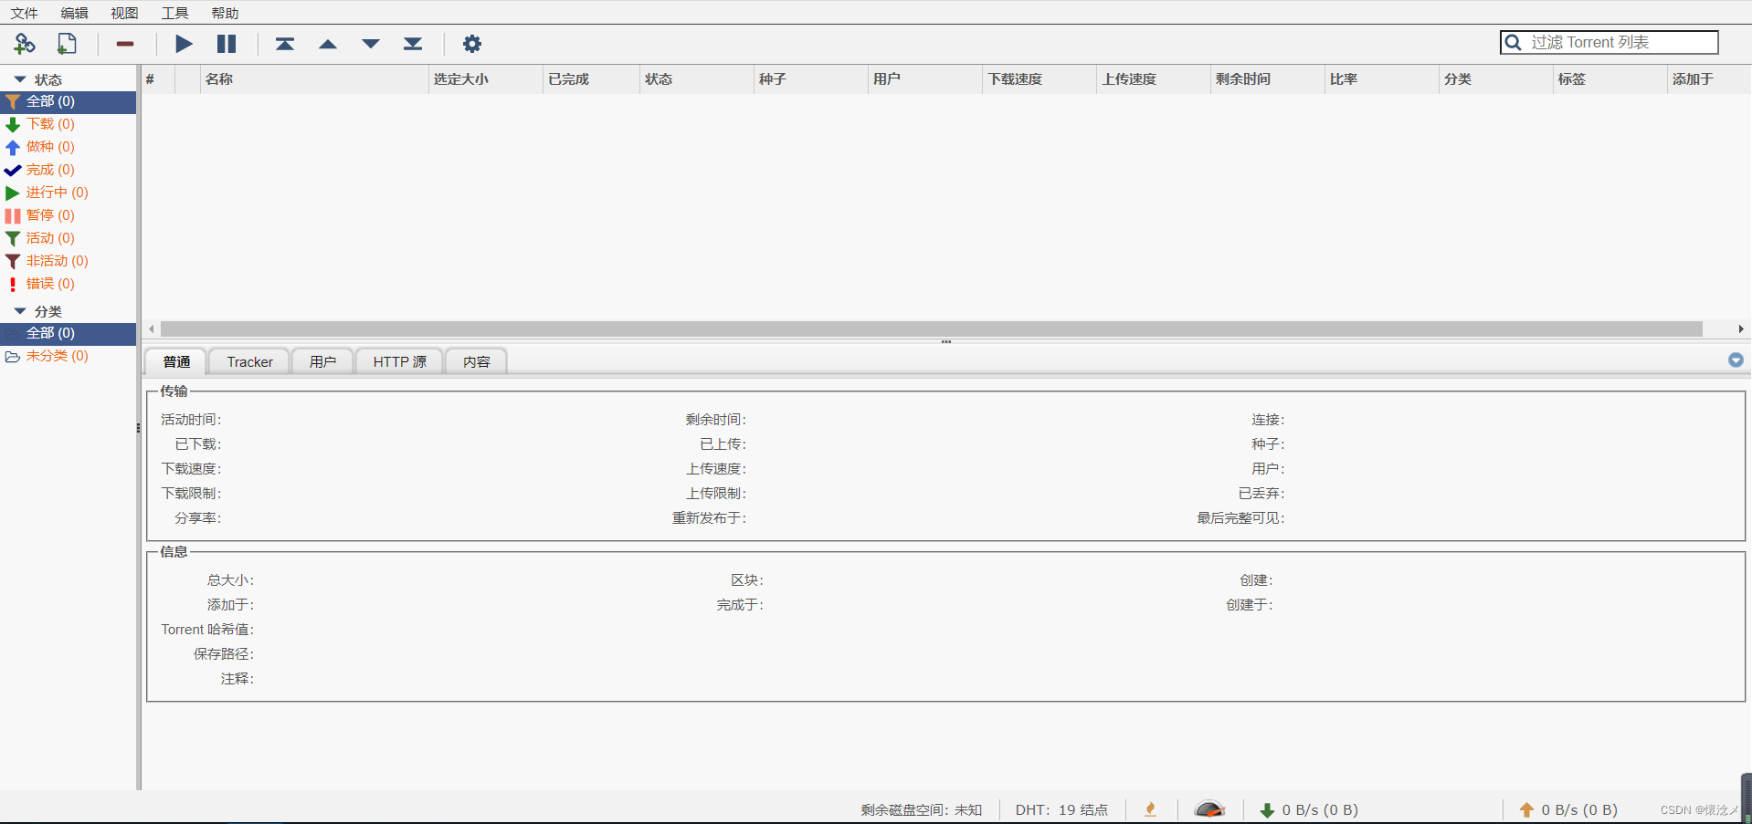Click the scrollbar left arrow

coord(152,329)
